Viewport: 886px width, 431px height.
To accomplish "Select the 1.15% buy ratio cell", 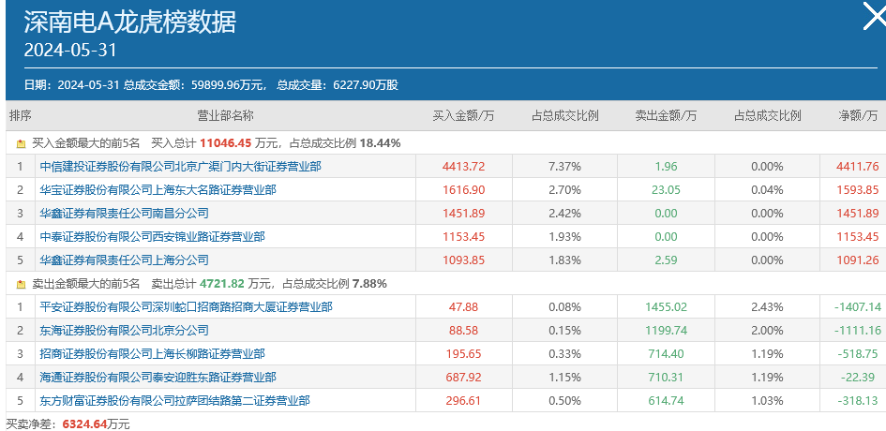I will [x=564, y=377].
